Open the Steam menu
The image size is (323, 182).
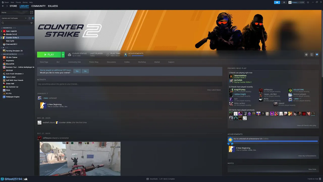[6, 2]
